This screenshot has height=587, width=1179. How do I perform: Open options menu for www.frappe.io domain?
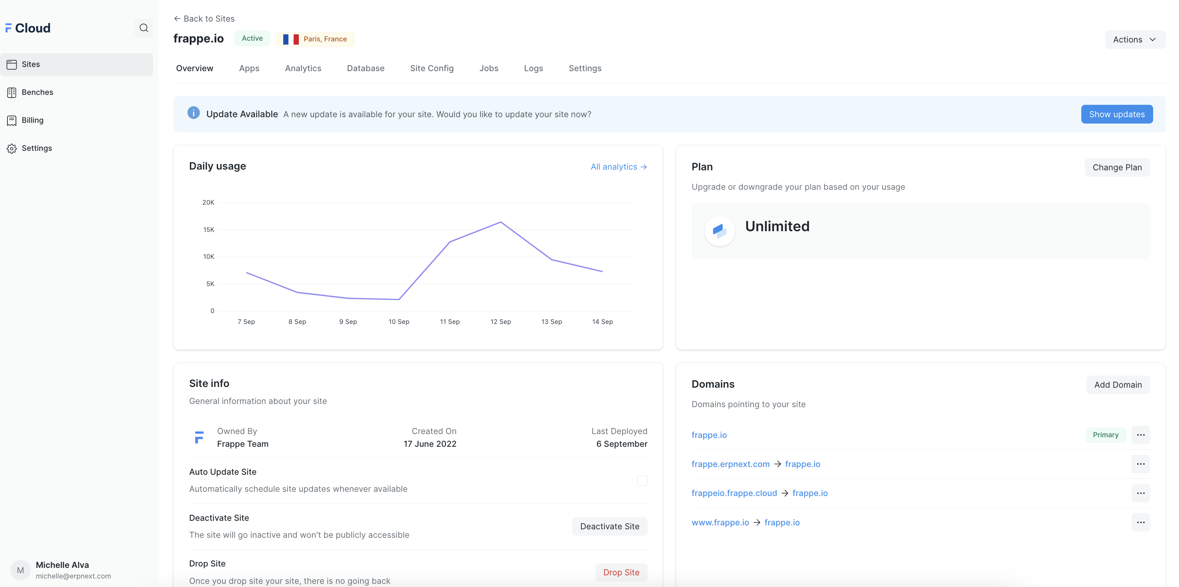1140,523
